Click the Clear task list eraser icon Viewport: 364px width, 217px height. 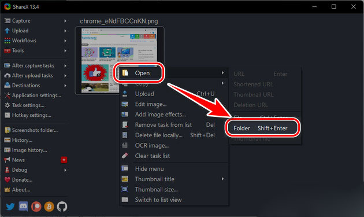[x=125, y=156]
